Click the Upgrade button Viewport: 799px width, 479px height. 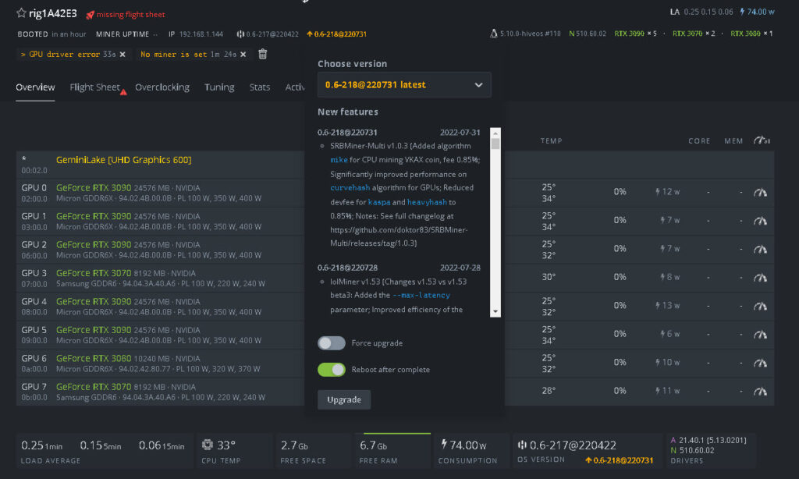(344, 399)
